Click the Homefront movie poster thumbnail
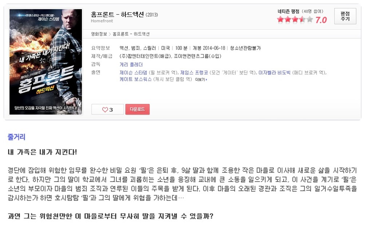 (45, 62)
